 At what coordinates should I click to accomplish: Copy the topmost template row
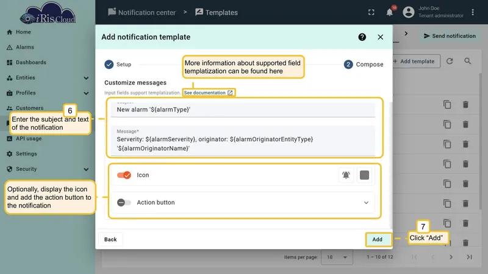tap(447, 104)
